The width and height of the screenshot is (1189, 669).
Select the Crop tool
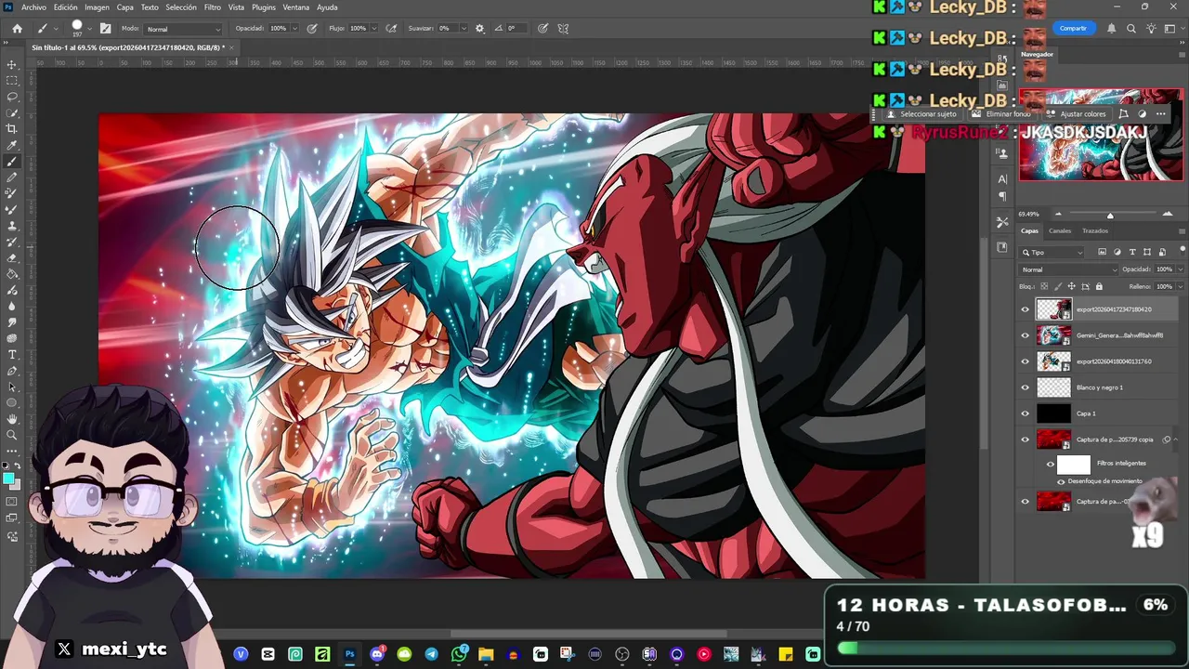pyautogui.click(x=12, y=128)
